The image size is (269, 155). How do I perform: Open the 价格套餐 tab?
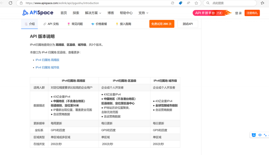tap(99, 24)
